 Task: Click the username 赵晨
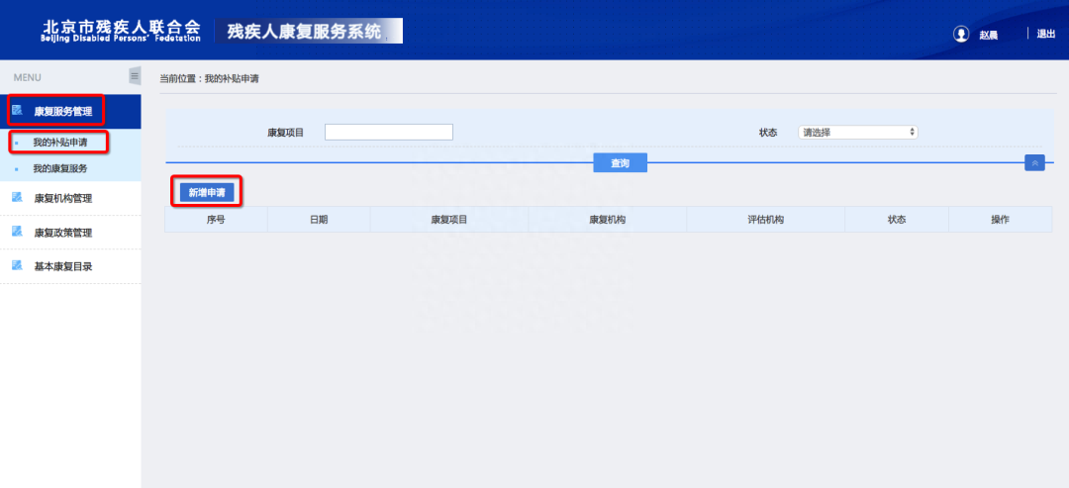[989, 36]
